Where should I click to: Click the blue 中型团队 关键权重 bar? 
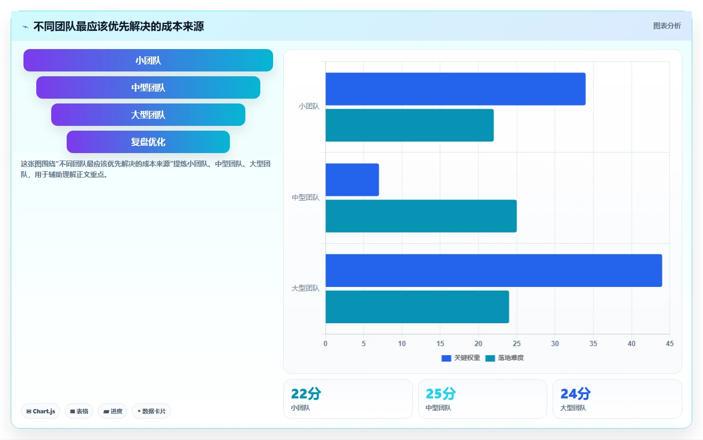pos(352,180)
